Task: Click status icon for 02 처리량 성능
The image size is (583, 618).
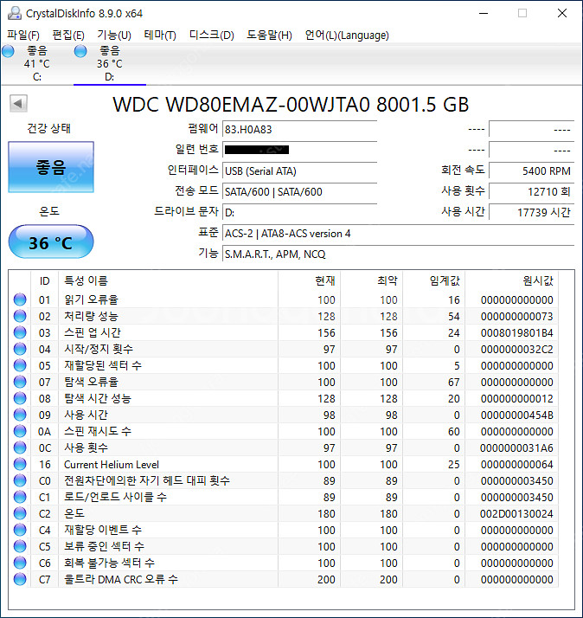Action: pos(20,316)
